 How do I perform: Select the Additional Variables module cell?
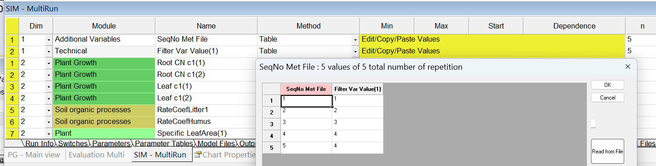pyautogui.click(x=104, y=39)
